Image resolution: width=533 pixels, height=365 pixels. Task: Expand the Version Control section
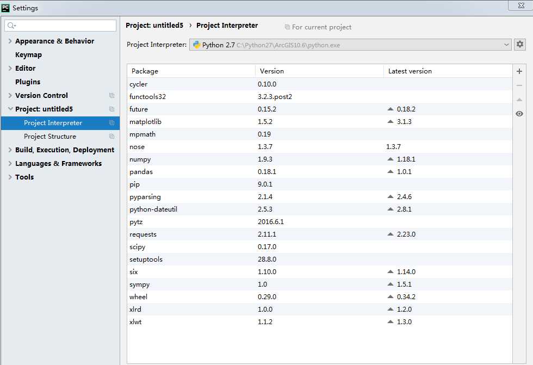pos(10,96)
